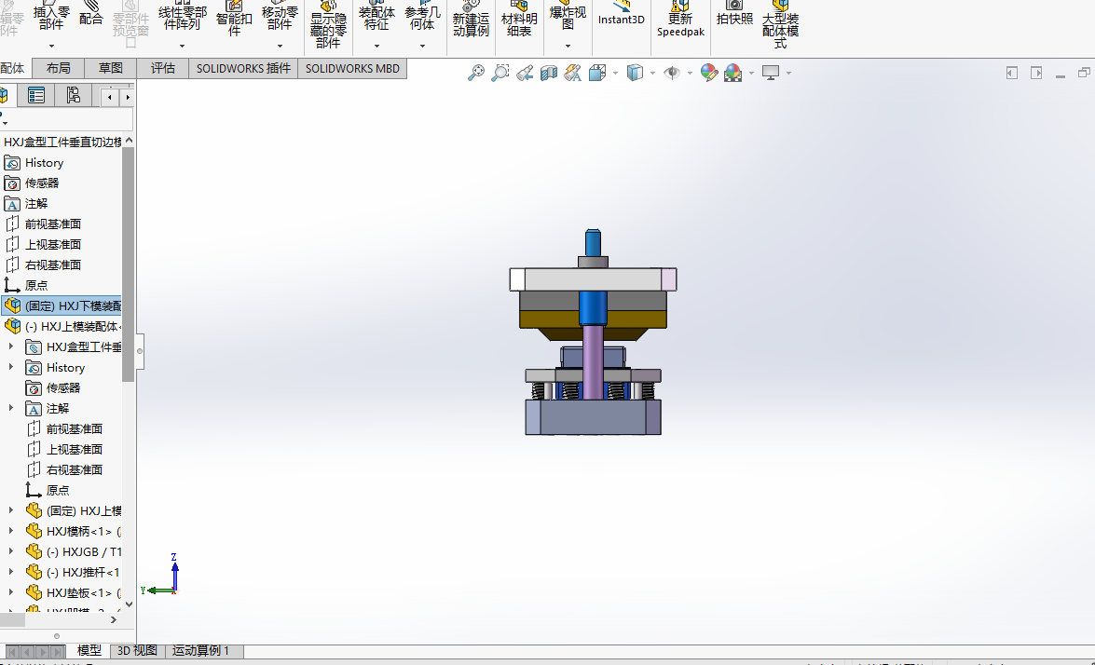This screenshot has height=665, width=1095.
Task: Open Display Style dropdown arrow
Action: (652, 73)
